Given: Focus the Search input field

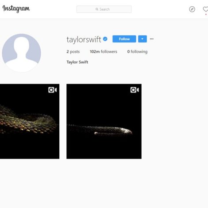Looking at the screenshot, I should pos(104,9).
